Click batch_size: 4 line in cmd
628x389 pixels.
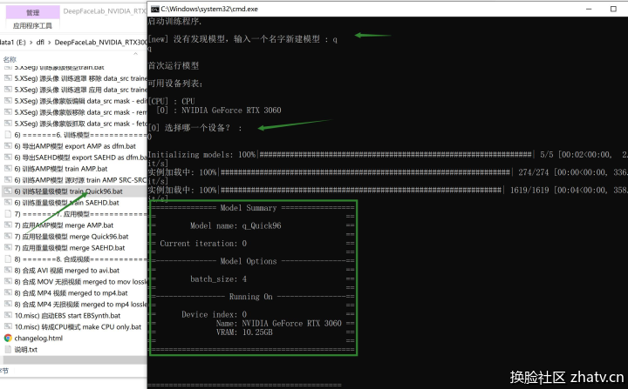point(218,279)
